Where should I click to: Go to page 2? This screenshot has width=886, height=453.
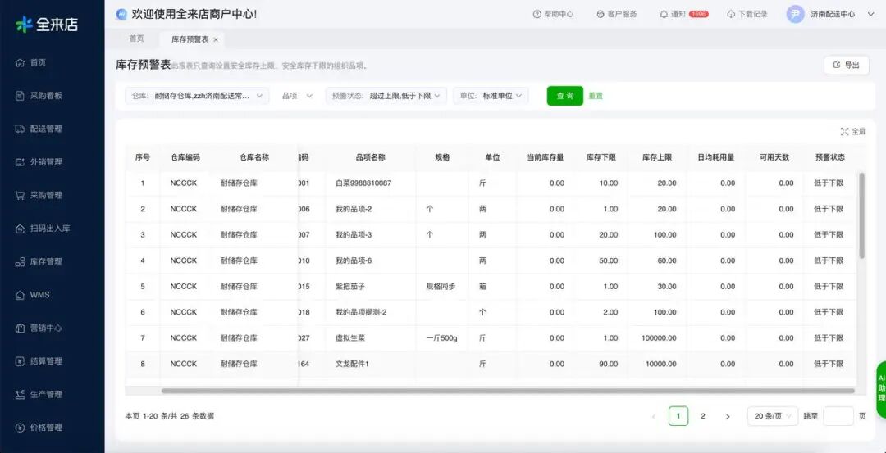[x=703, y=416]
